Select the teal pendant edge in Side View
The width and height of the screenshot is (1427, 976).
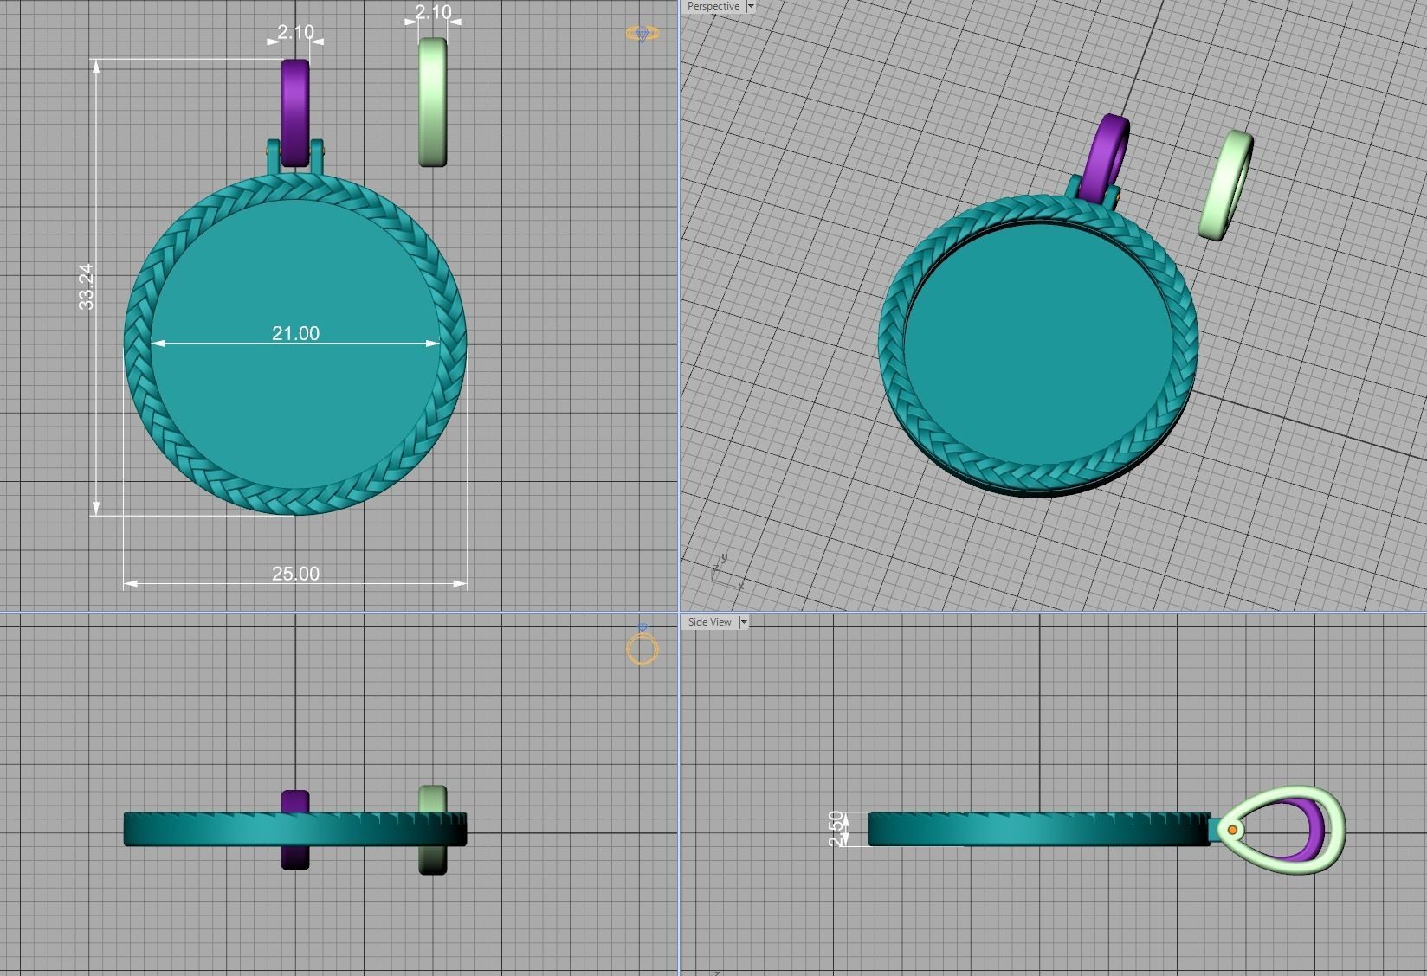pyautogui.click(x=1039, y=830)
